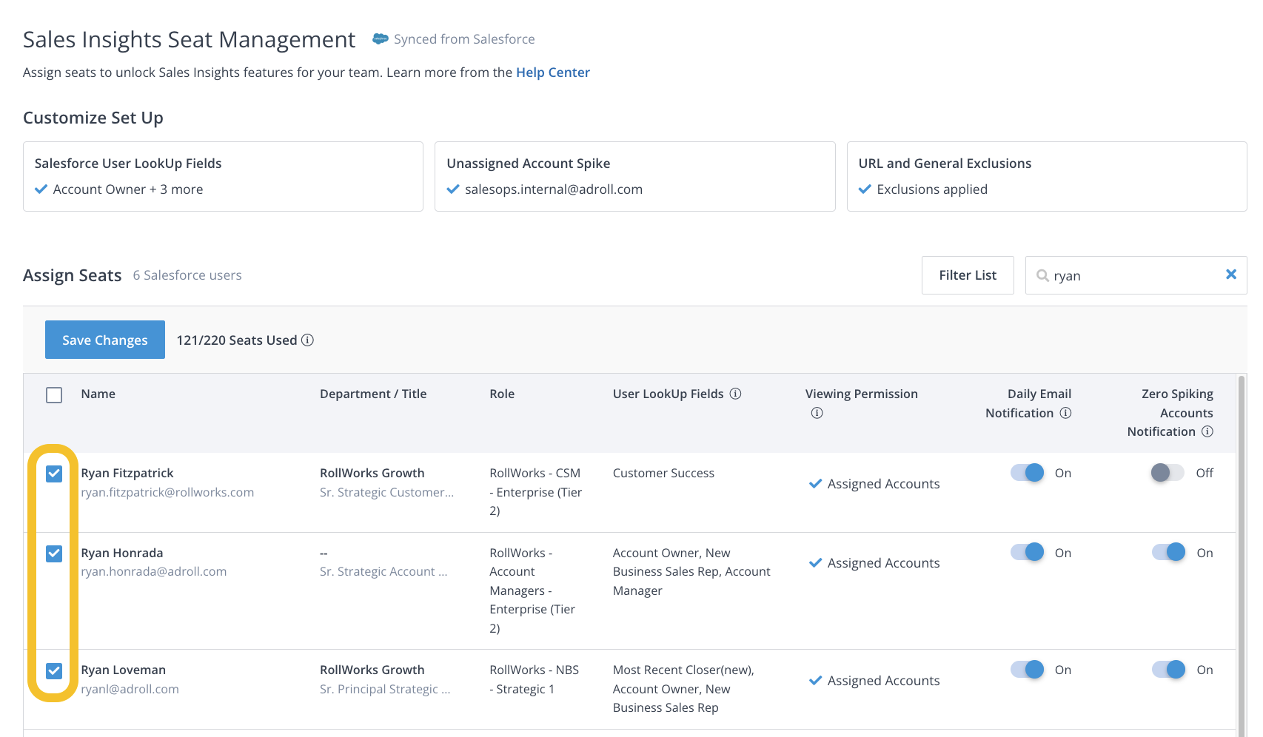Click info icon next to Seats Used

pos(307,340)
